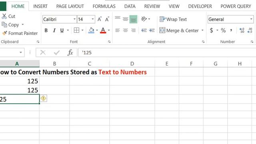Select column D header

point(132,64)
